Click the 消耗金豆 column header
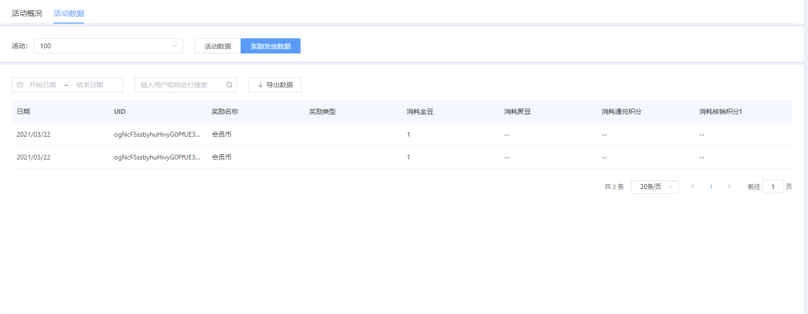 [x=420, y=112]
